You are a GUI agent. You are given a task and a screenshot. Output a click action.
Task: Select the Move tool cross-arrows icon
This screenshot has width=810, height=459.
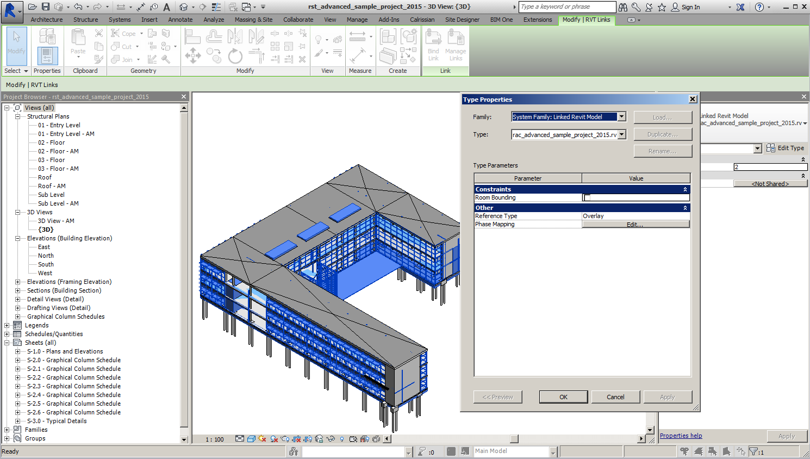[192, 55]
